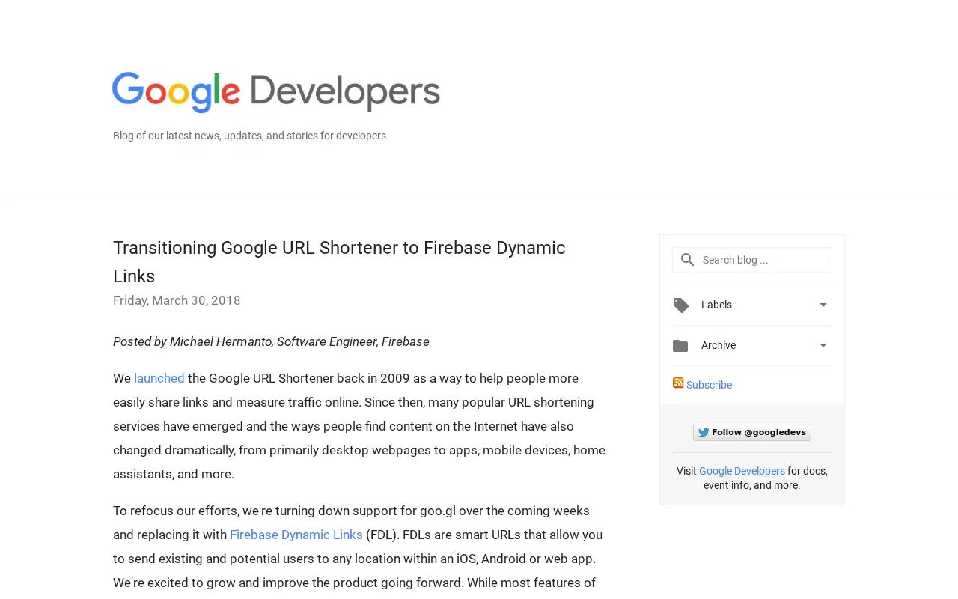This screenshot has width=958, height=599.
Task: Follow the 'launched' link in the article
Action: pyautogui.click(x=159, y=378)
